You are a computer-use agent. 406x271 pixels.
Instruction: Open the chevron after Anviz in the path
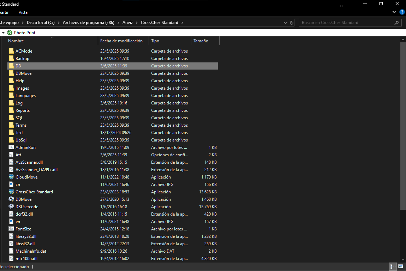tap(137, 23)
